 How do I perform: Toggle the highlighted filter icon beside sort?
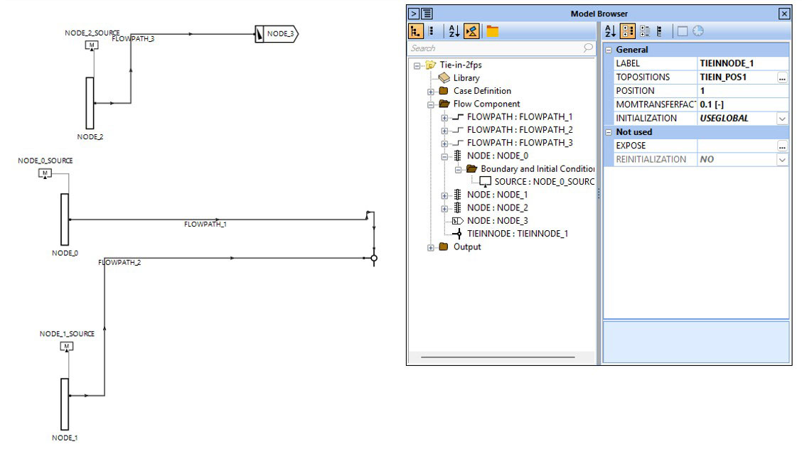coord(471,31)
